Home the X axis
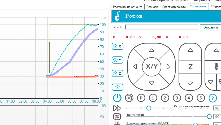The width and height of the screenshot is (221, 125). [117, 46]
